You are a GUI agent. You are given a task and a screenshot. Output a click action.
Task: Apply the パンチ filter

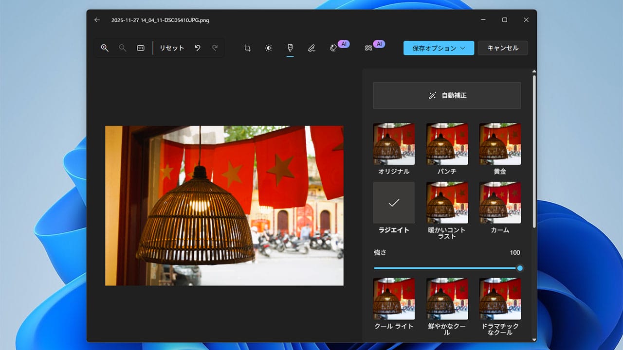click(447, 144)
